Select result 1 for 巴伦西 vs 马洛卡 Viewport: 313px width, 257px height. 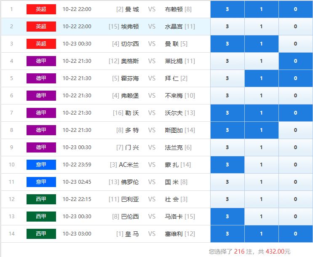click(262, 217)
